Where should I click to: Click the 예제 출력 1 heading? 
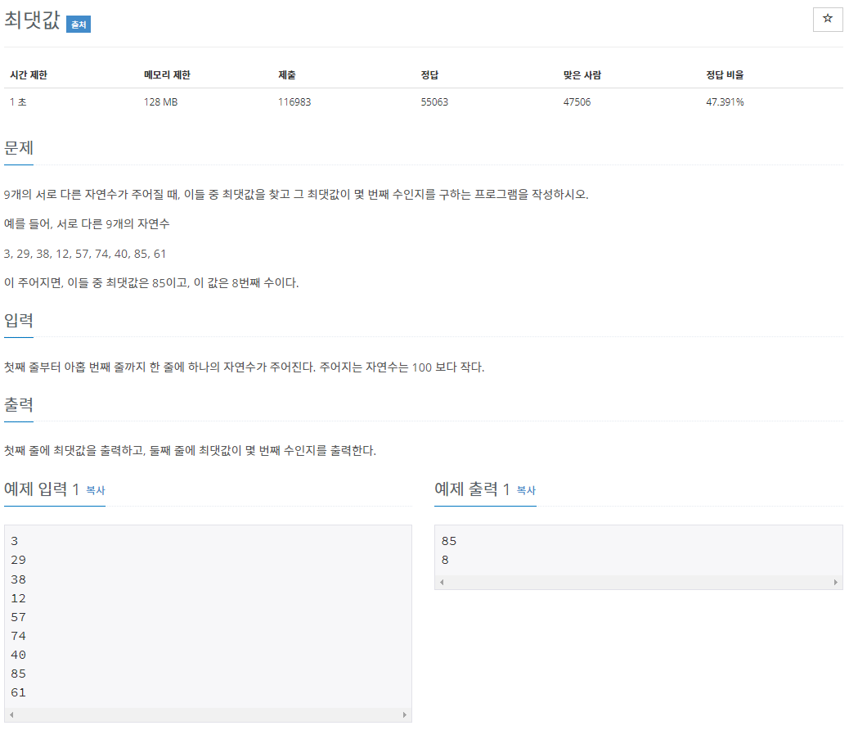coord(472,489)
